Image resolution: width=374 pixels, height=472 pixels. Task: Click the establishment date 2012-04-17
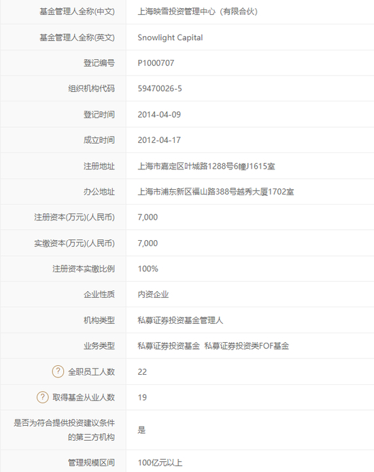point(159,140)
